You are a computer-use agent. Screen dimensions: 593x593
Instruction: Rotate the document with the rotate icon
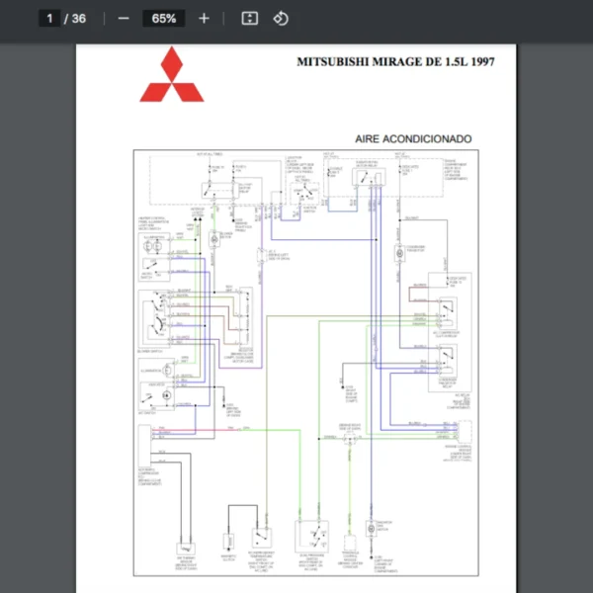click(x=281, y=19)
